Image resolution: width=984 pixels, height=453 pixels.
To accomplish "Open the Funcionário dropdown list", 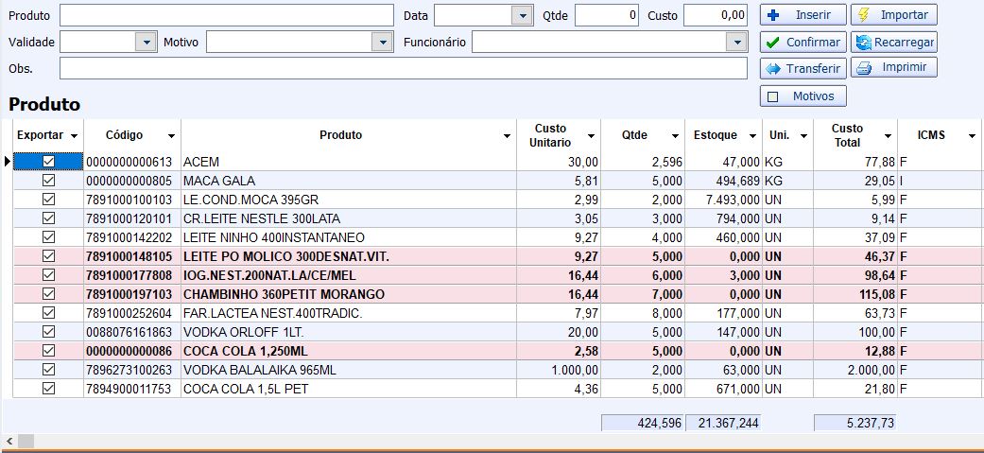I will coord(736,43).
